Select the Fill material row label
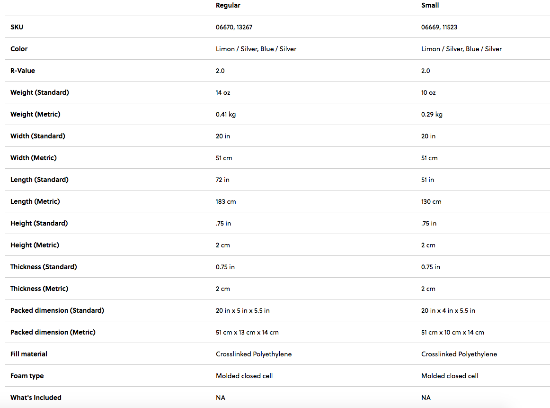The height and width of the screenshot is (408, 550). click(29, 354)
